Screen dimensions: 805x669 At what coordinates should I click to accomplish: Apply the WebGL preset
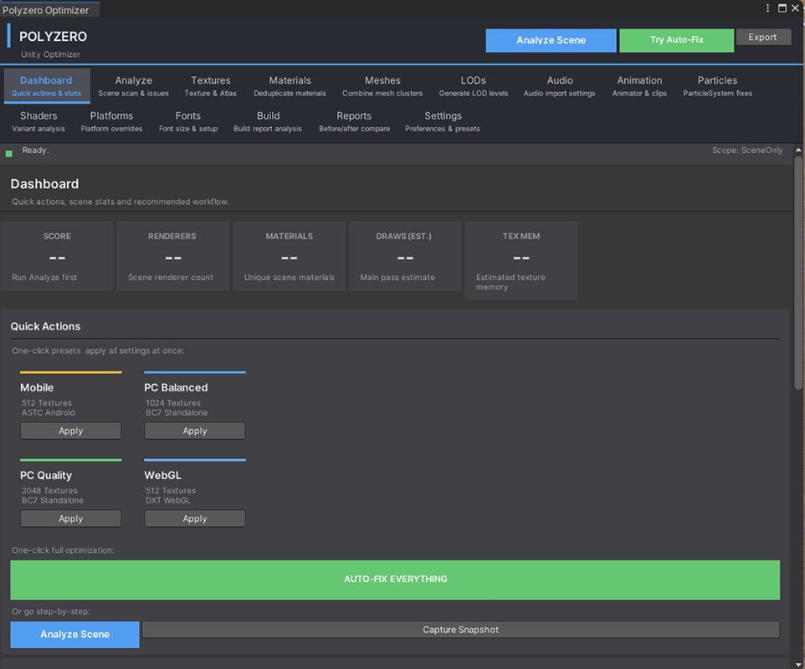point(195,518)
